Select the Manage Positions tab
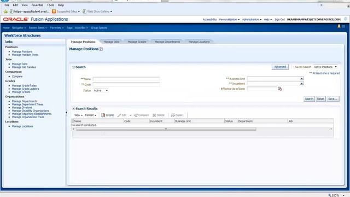This screenshot has width=350, height=197. tap(83, 42)
